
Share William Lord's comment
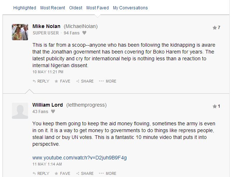85,173
